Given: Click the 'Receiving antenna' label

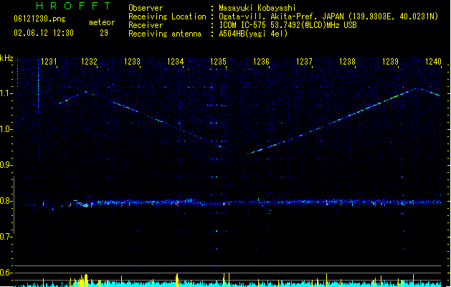Looking at the screenshot, I should tap(165, 34).
